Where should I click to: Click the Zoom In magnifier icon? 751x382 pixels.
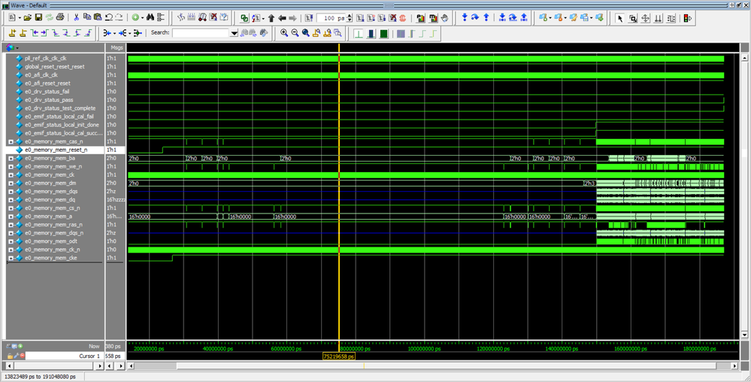coord(283,33)
